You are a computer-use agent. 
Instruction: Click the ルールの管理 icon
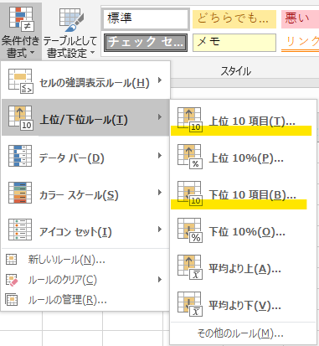(x=12, y=300)
